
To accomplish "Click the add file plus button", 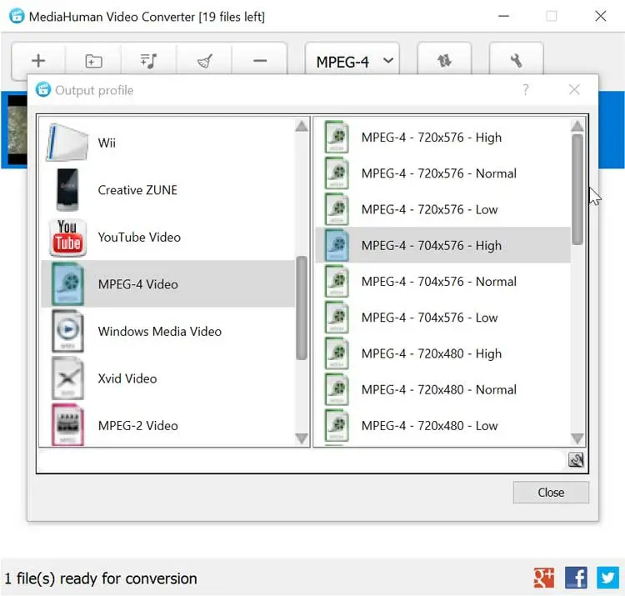I will (x=38, y=61).
